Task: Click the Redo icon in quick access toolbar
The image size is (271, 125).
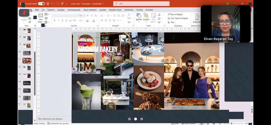Action: coord(57,4)
